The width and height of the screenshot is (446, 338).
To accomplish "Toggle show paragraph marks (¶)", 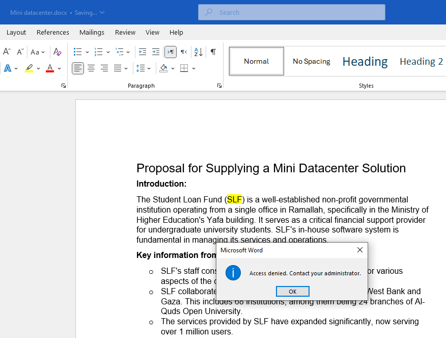I will coord(213,52).
